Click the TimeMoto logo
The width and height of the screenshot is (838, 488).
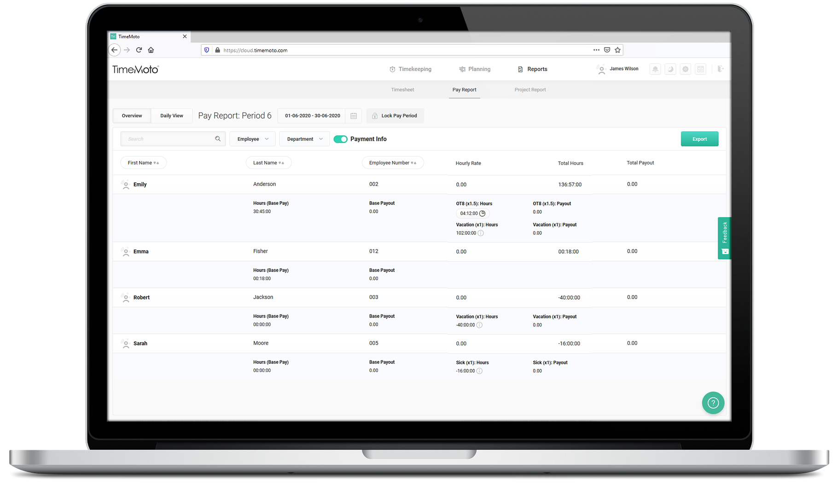click(135, 70)
